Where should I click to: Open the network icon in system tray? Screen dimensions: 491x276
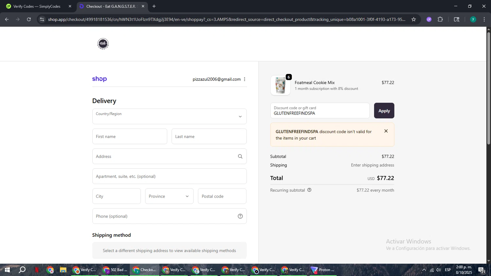pos(431,270)
